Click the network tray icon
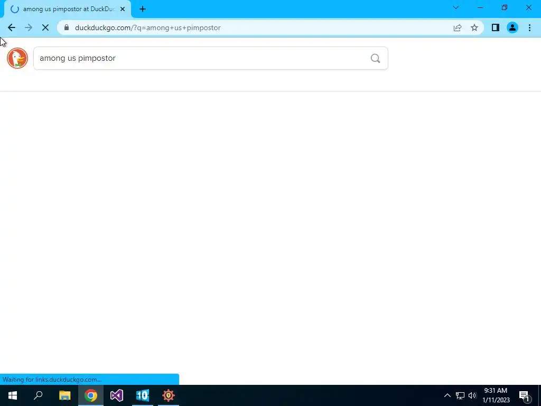Viewport: 541px width, 406px height. (x=460, y=395)
